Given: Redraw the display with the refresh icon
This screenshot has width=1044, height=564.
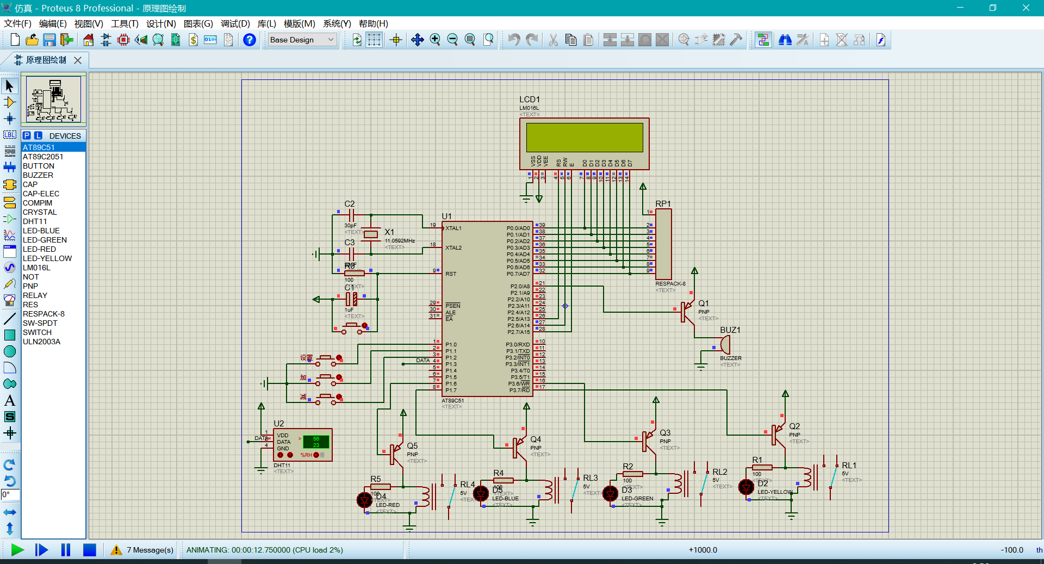Looking at the screenshot, I should coord(357,40).
